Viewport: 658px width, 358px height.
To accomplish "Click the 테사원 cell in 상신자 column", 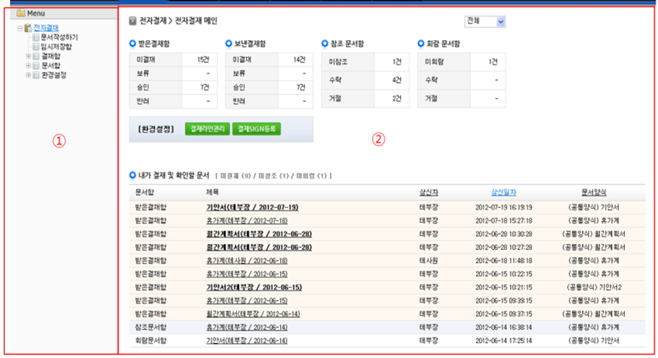I will [428, 261].
